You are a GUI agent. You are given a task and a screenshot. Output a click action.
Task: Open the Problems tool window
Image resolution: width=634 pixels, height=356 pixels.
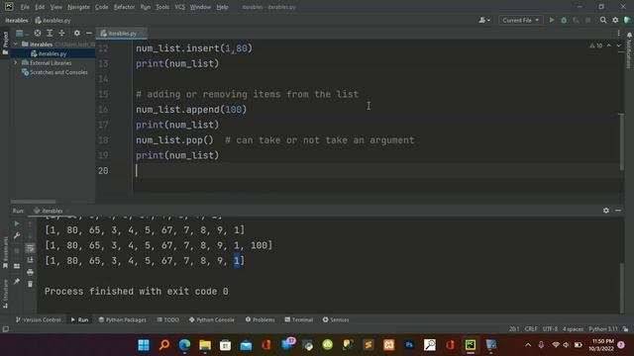point(260,319)
